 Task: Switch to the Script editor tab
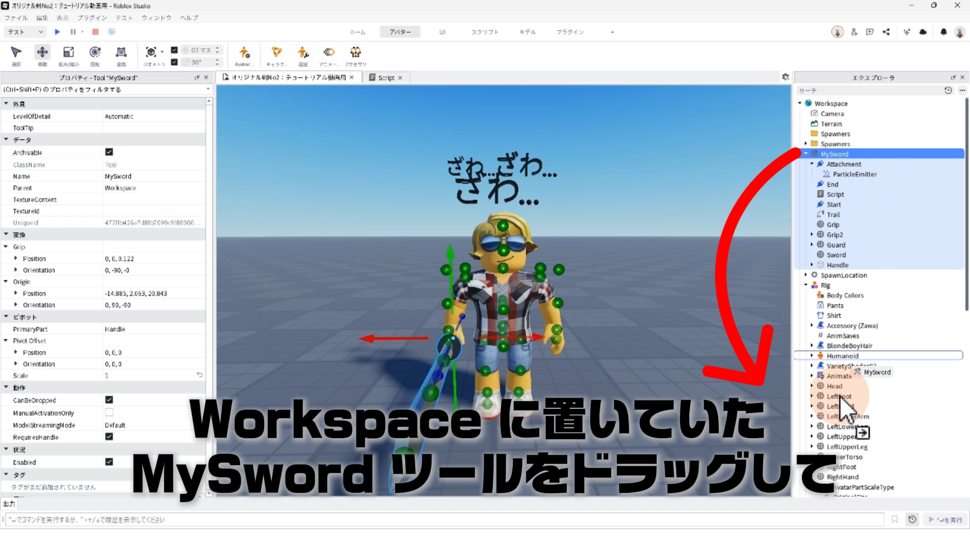pyautogui.click(x=385, y=78)
